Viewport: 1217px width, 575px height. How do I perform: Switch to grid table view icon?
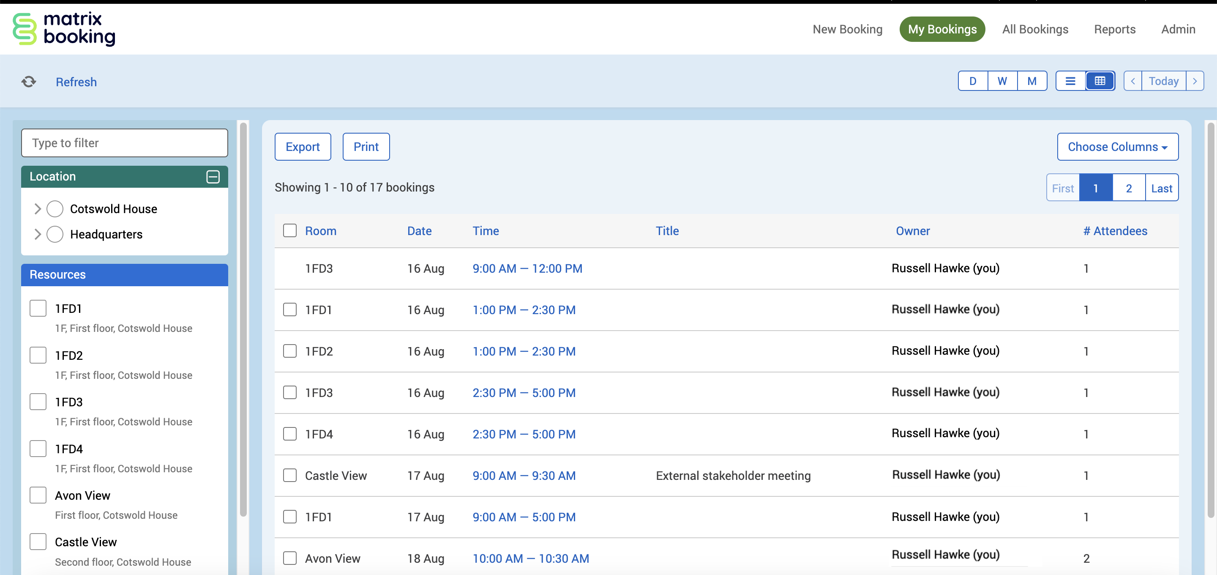click(x=1100, y=81)
